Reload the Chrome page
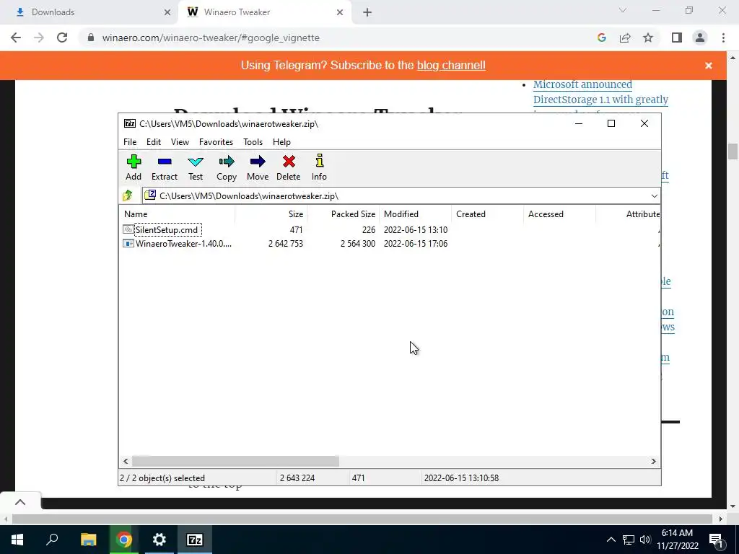 62,38
